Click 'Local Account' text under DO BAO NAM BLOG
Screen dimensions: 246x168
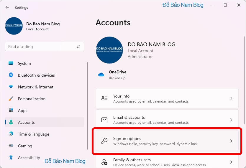pyautogui.click(x=140, y=51)
